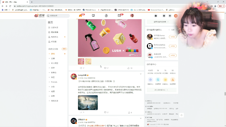The width and height of the screenshot is (226, 127).
Task: Open the Chrome profile icon
Action: click(x=215, y=6)
